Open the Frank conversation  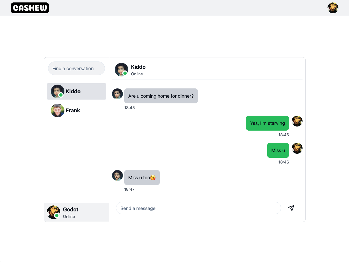[82, 110]
